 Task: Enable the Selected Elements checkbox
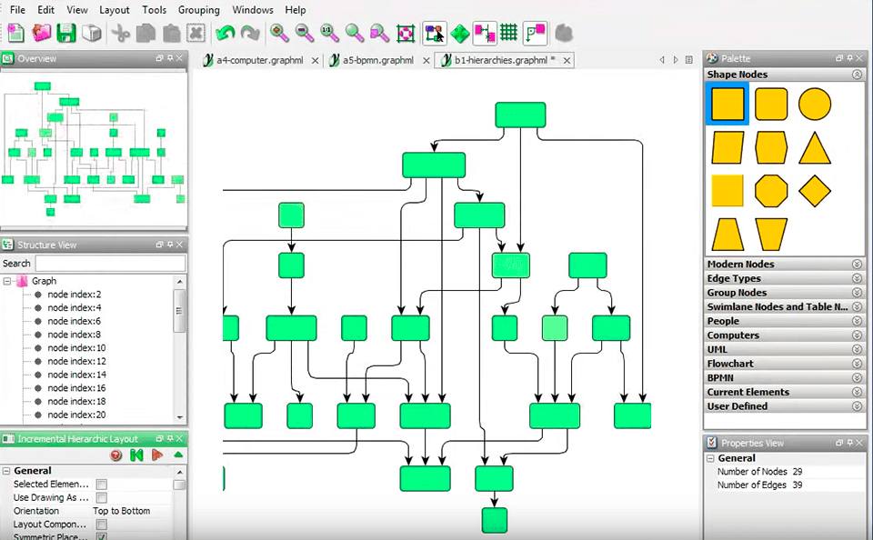tap(102, 485)
